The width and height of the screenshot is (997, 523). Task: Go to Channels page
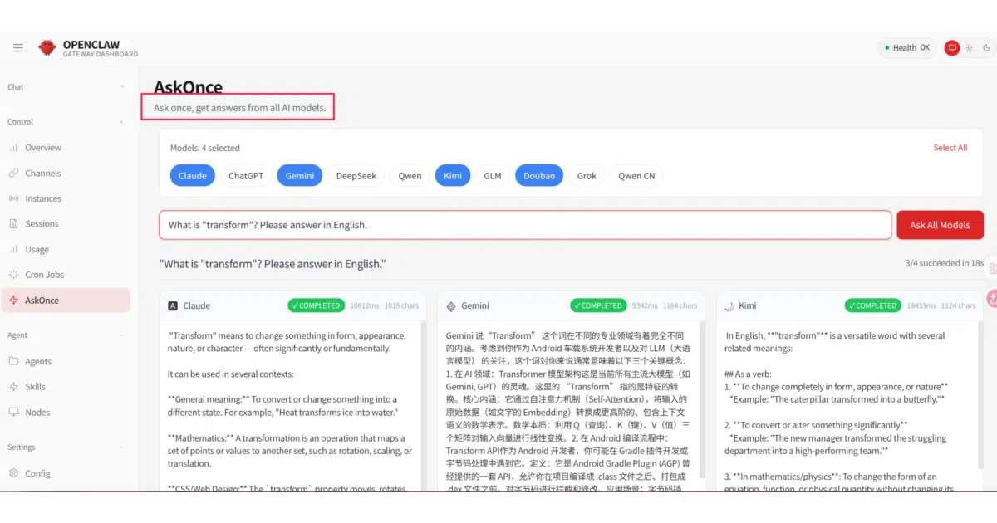[x=66, y=174]
